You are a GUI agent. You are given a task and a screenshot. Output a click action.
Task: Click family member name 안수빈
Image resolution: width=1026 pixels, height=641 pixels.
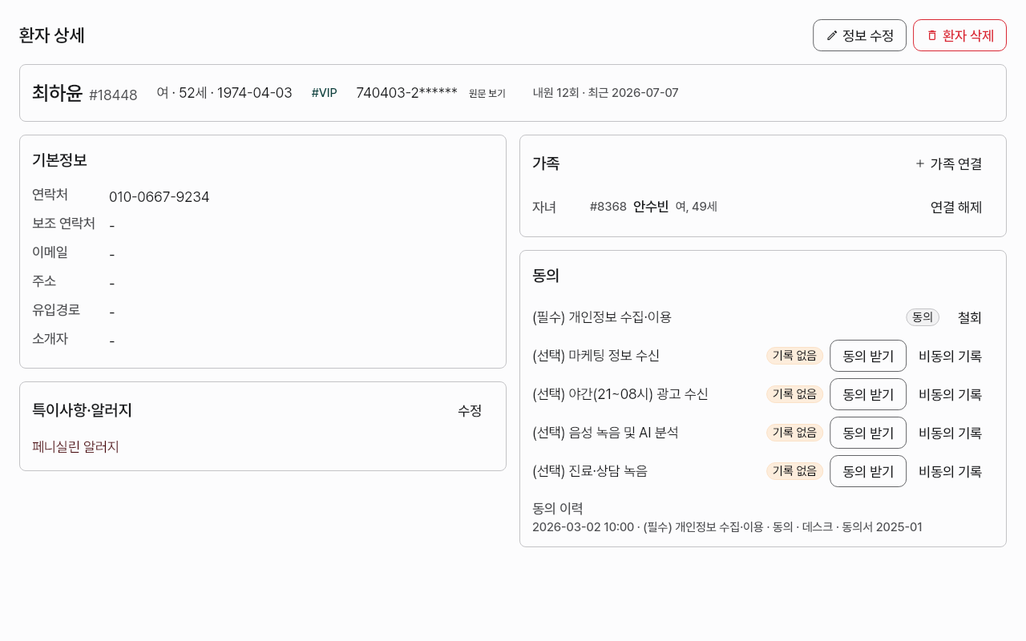[651, 207]
